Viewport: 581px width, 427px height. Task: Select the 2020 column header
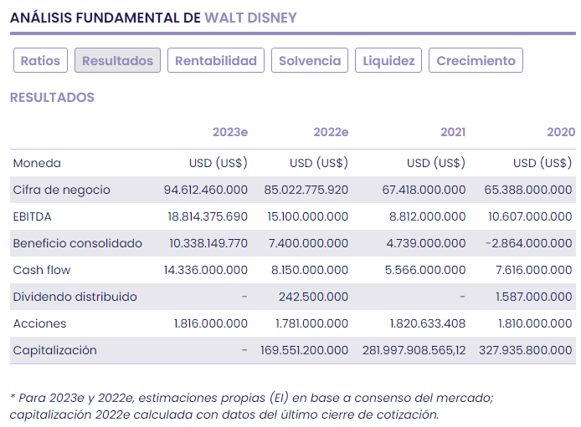click(x=560, y=132)
